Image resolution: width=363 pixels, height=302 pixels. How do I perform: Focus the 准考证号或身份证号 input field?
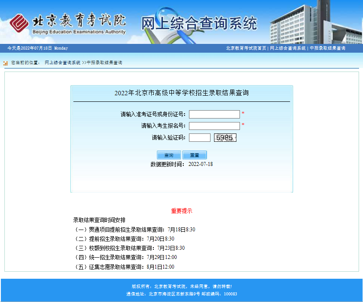coord(214,115)
